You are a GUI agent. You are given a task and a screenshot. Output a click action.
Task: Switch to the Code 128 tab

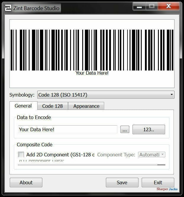52,106
